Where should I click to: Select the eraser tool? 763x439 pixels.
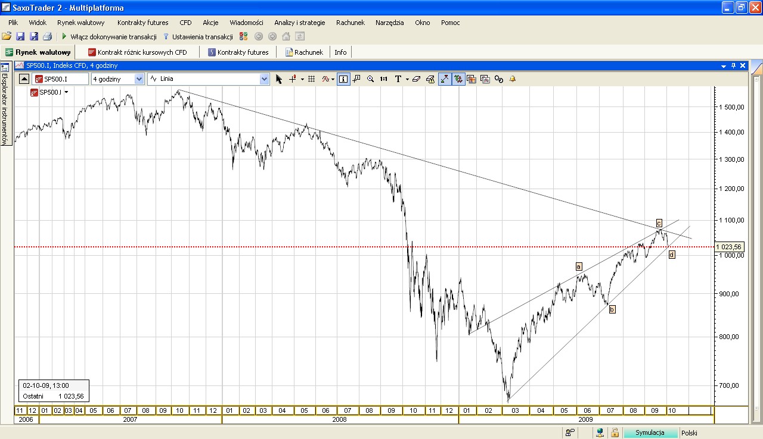[416, 79]
